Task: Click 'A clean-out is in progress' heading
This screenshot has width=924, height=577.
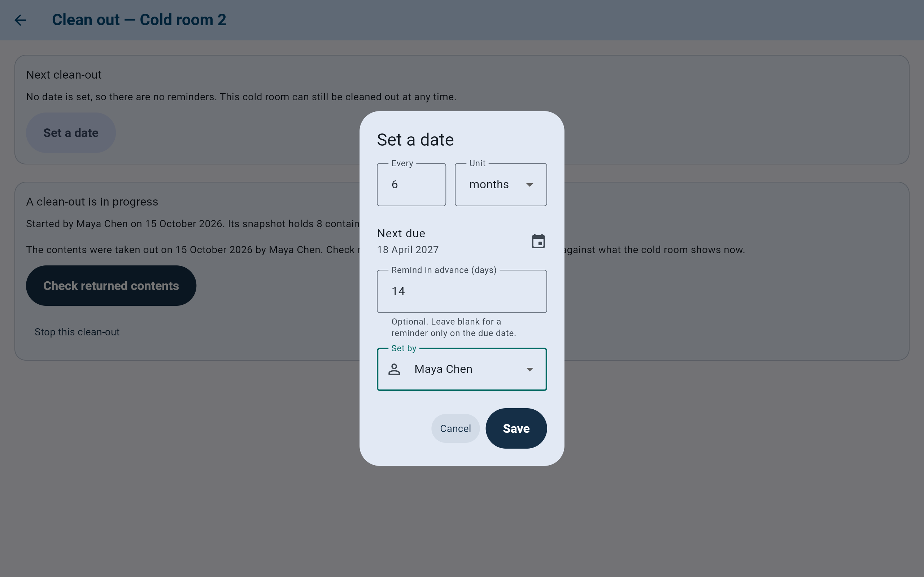Action: [x=92, y=202]
